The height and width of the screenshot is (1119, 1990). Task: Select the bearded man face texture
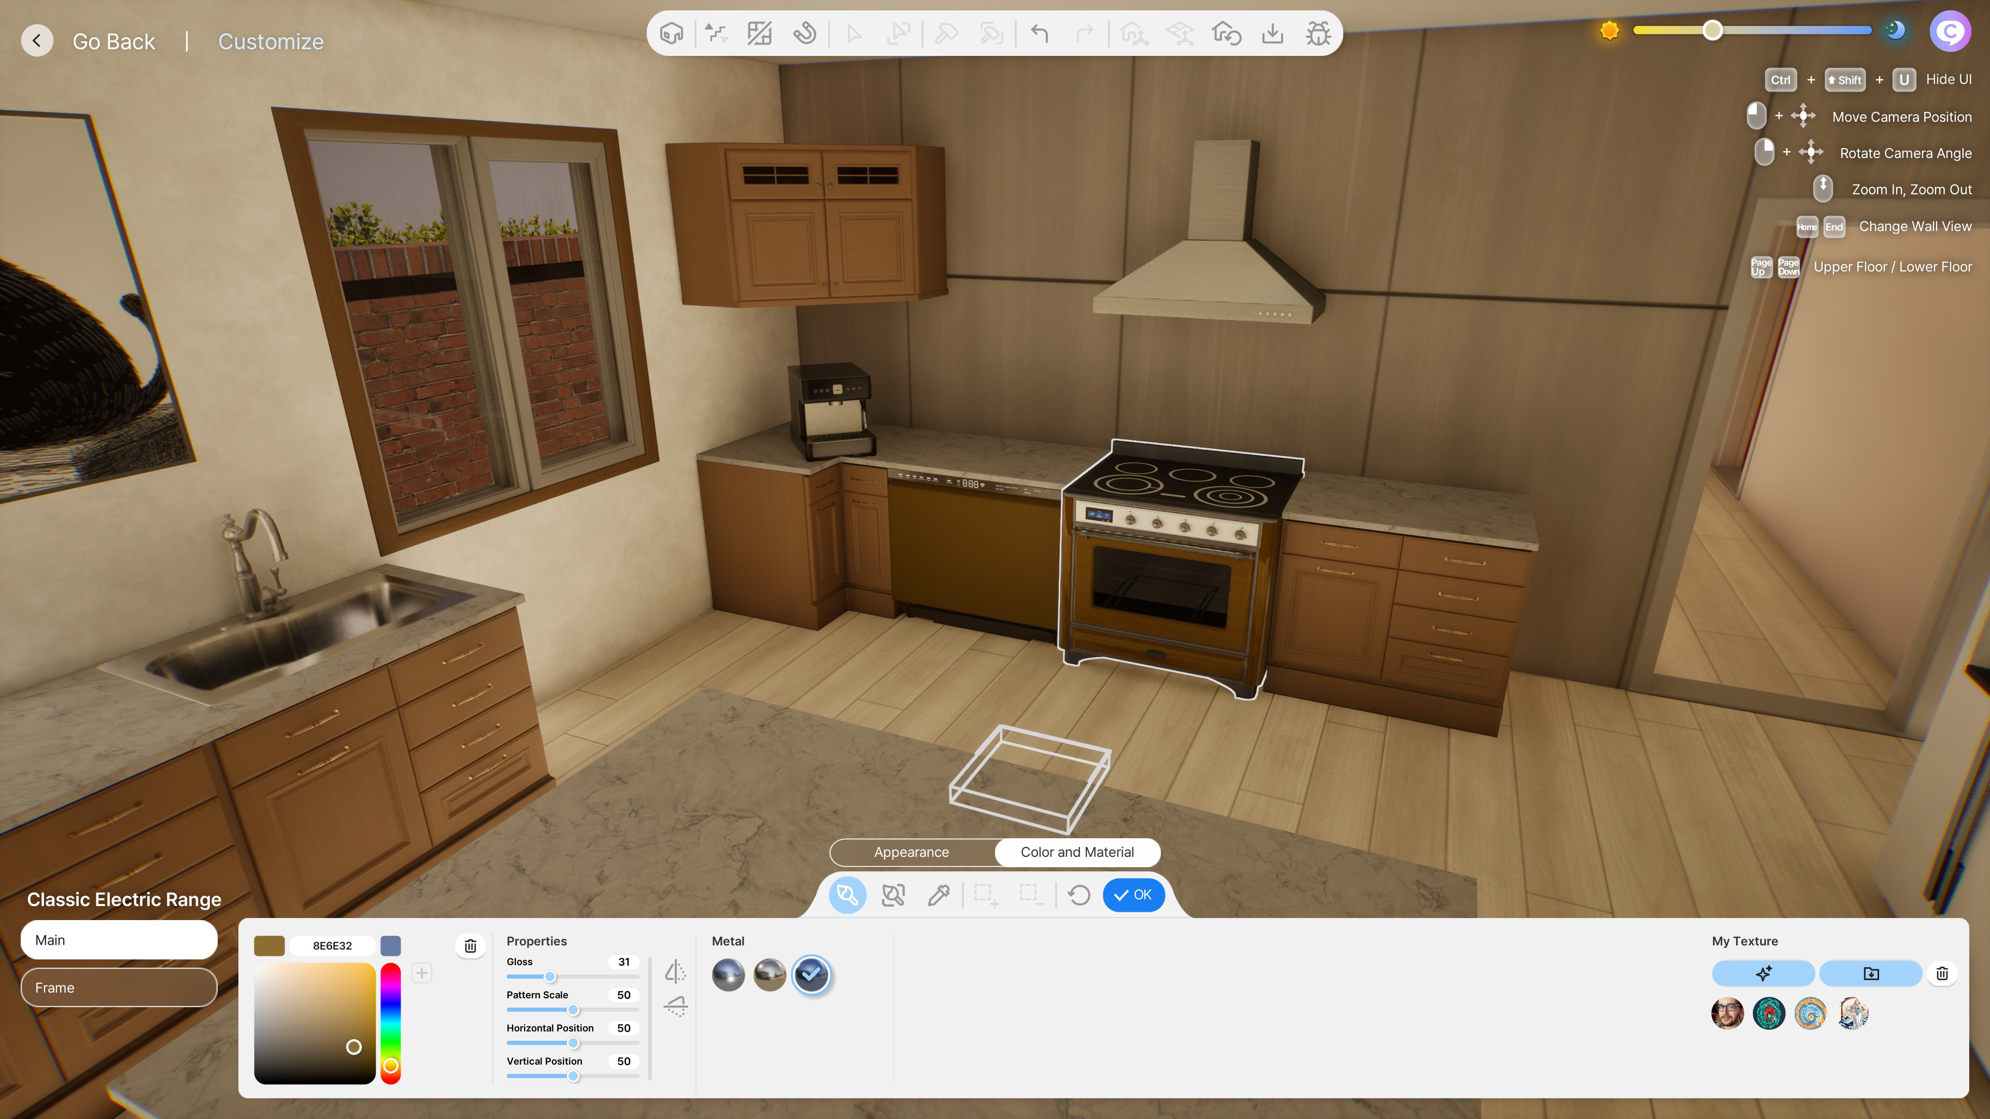[x=1727, y=1013]
